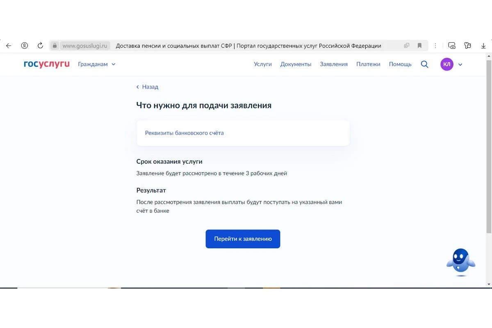Open Реквизиты банковского счёта link
This screenshot has width=492, height=328.
click(x=184, y=133)
